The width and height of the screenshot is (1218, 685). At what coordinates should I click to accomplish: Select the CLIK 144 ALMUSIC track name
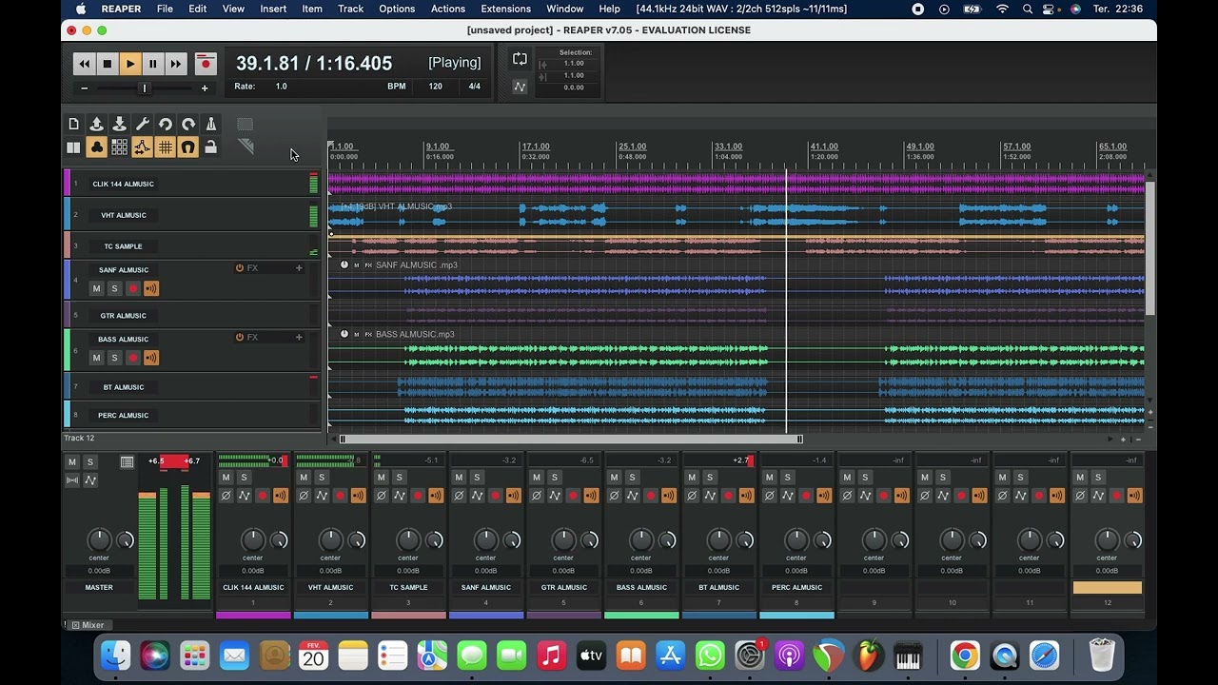tap(123, 184)
